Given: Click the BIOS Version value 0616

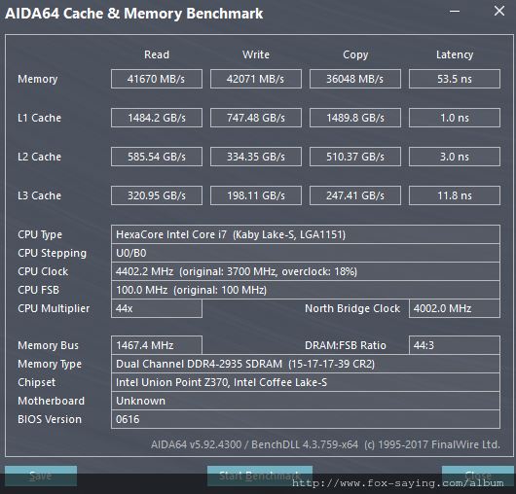Looking at the screenshot, I should 306,419.
